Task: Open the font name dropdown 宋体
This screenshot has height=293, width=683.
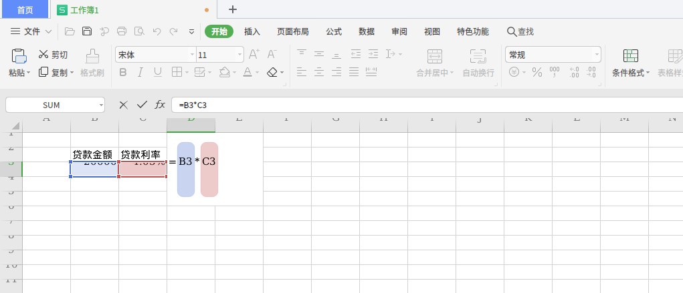Action: [192, 55]
